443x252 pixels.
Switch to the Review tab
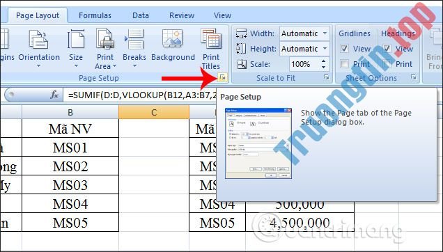(x=182, y=15)
